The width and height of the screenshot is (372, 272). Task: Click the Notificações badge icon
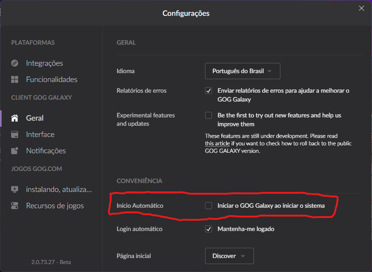(15, 151)
